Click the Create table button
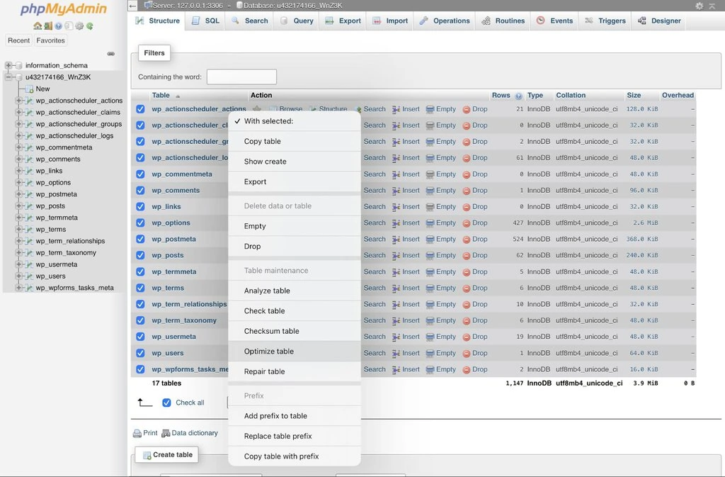Viewport: 725px width, 477px height. pyautogui.click(x=166, y=454)
